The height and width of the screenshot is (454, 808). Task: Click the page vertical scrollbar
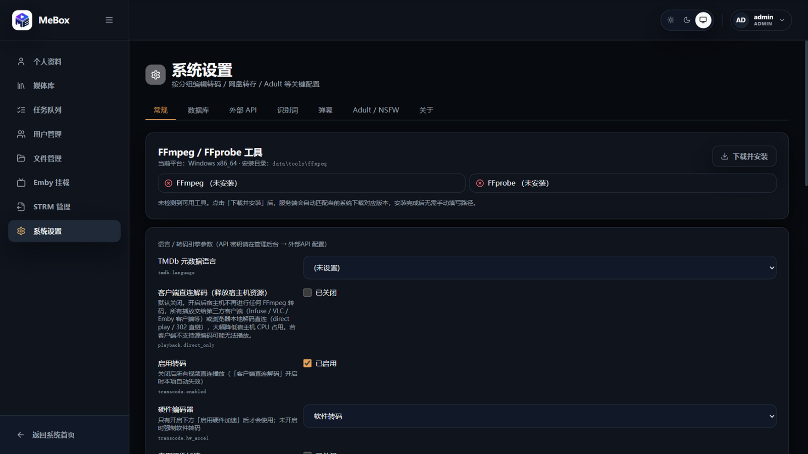coord(806,113)
